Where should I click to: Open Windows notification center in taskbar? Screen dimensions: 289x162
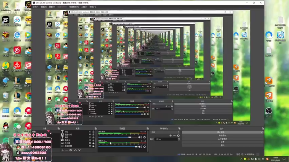[x=284, y=159]
